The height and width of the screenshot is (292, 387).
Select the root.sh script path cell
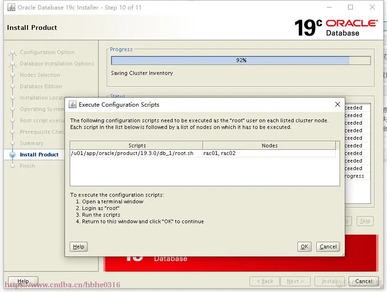pyautogui.click(x=136, y=154)
